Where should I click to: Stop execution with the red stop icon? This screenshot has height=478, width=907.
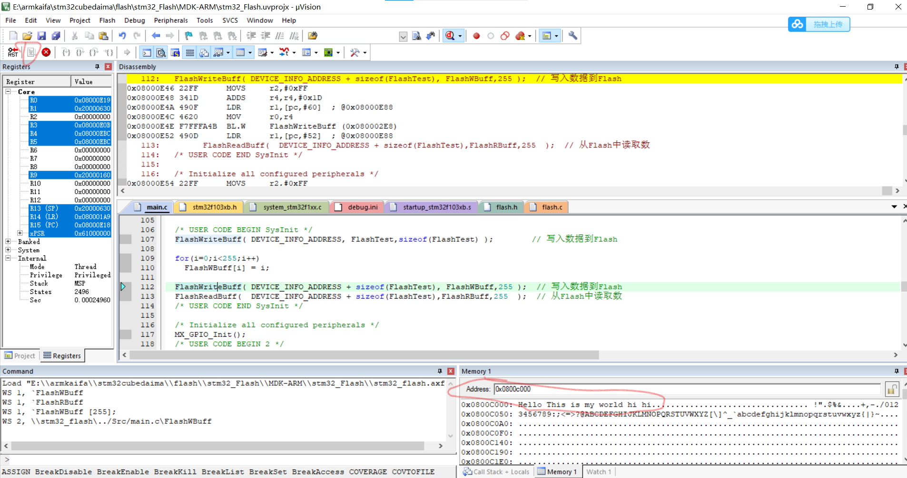point(46,52)
